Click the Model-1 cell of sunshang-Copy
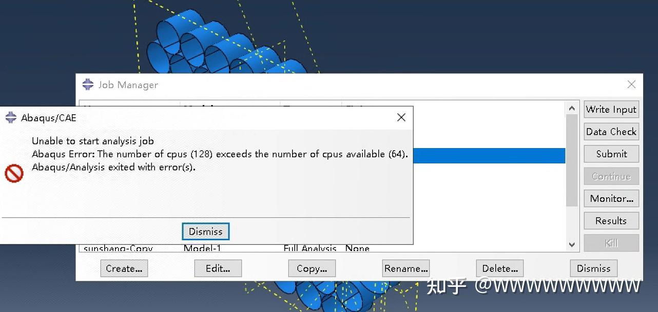 coord(202,248)
